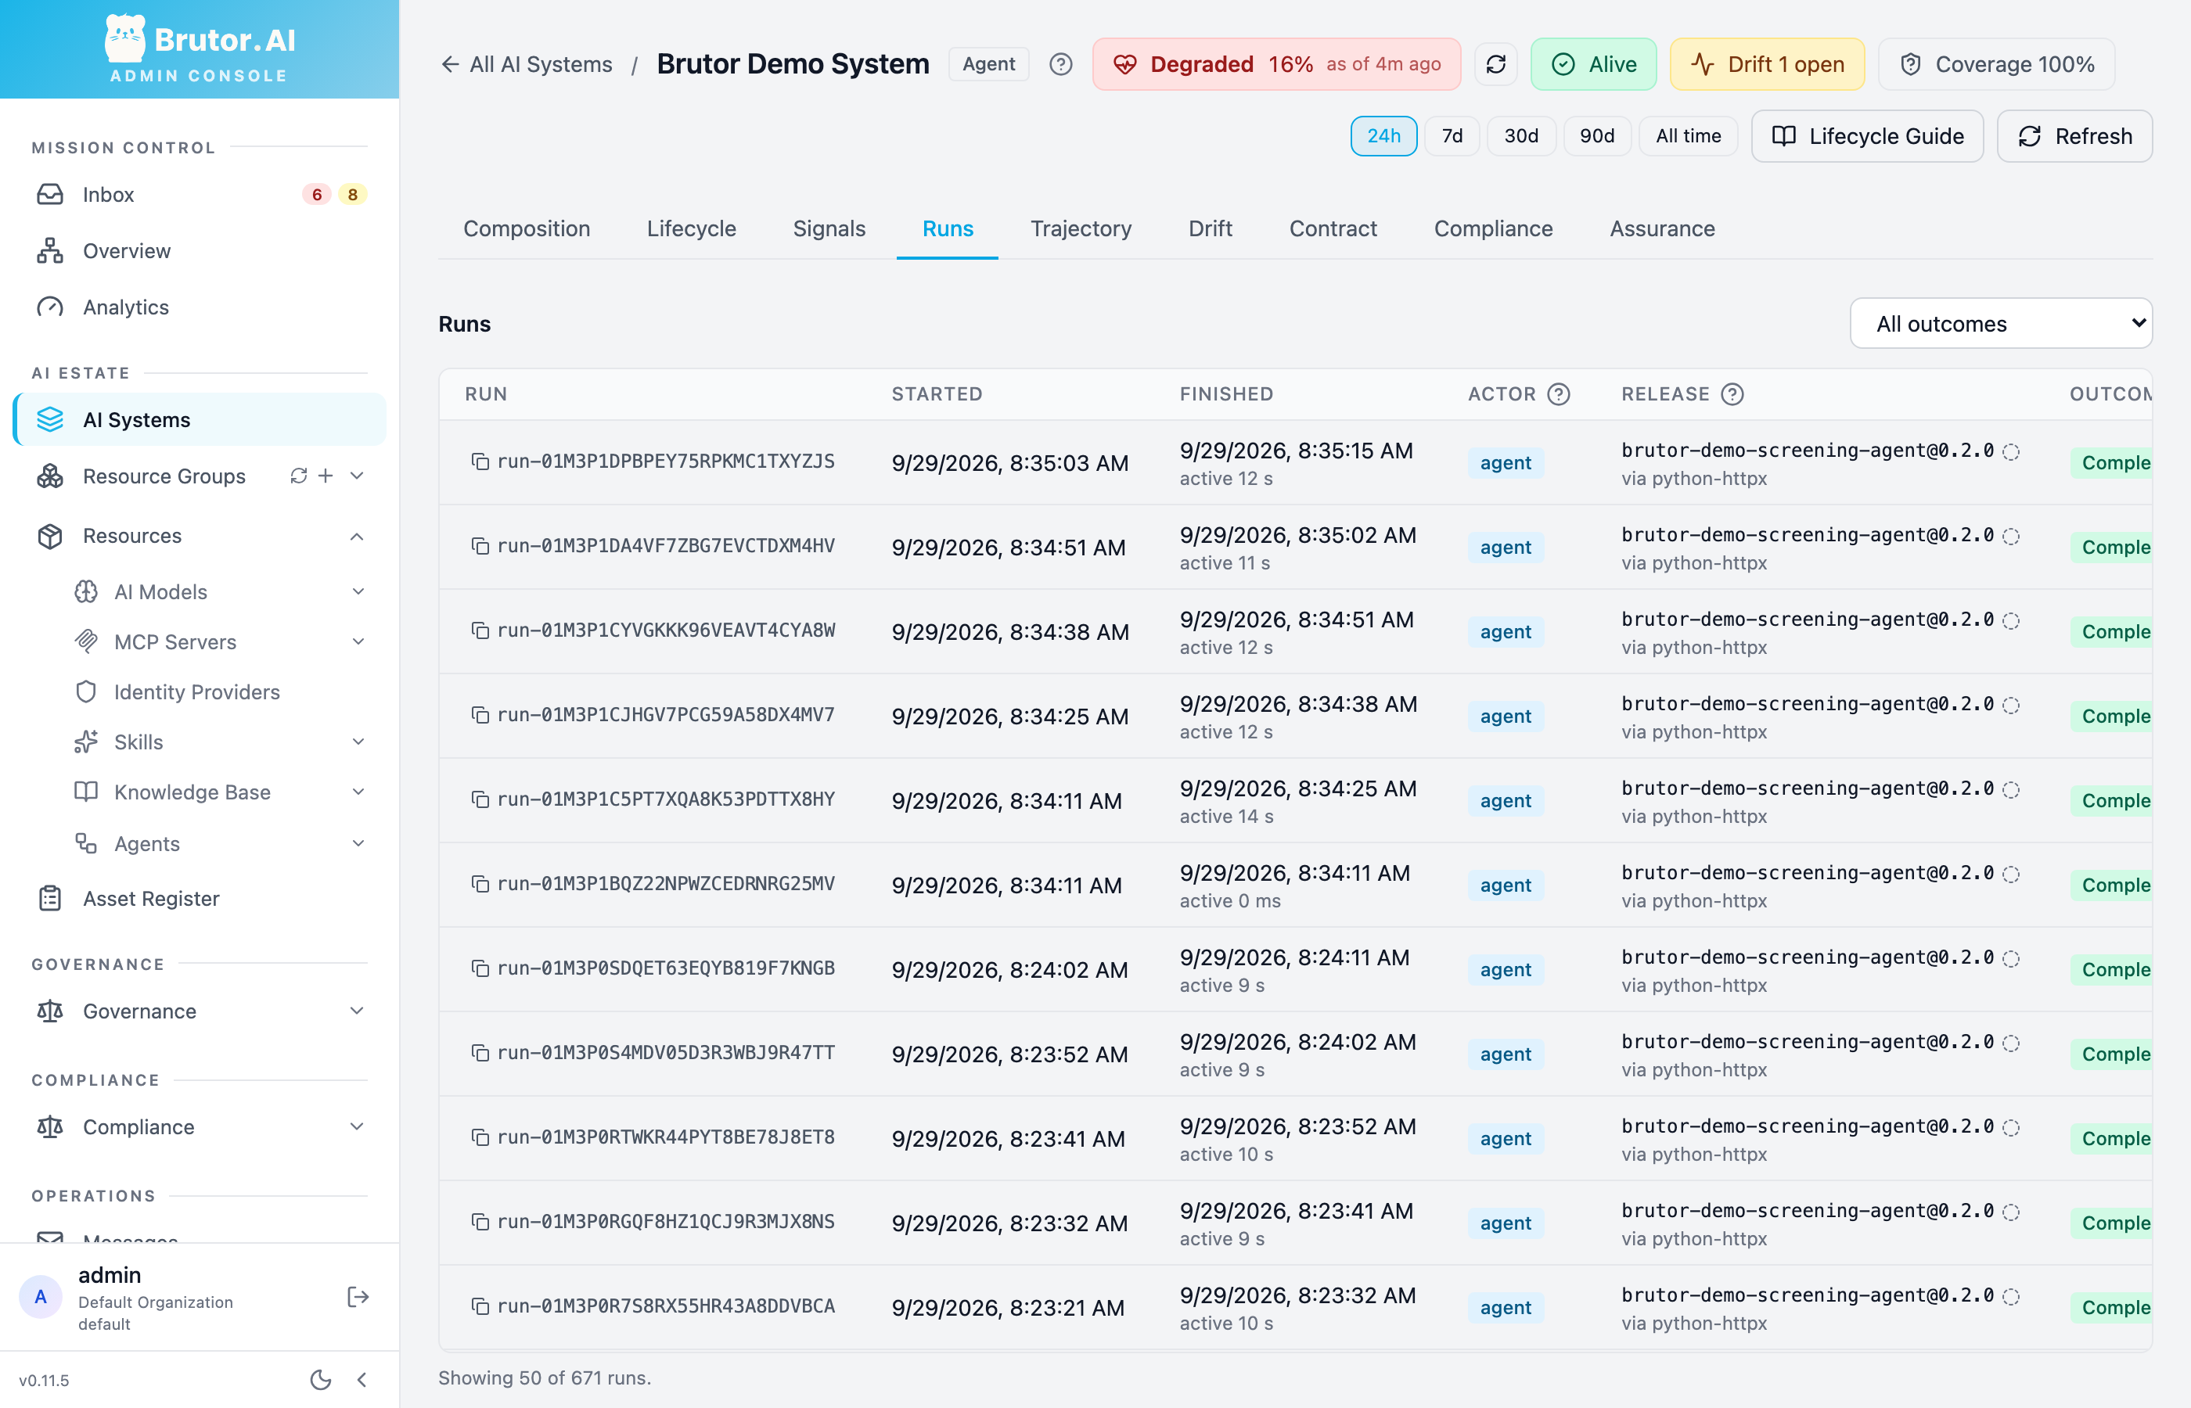Open the Compliance tab
This screenshot has width=2191, height=1408.
click(x=1493, y=228)
